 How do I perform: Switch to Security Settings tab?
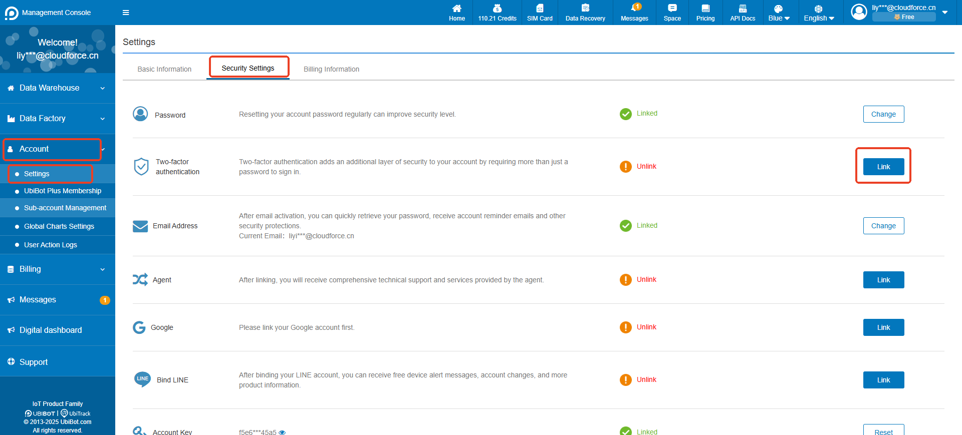tap(248, 68)
